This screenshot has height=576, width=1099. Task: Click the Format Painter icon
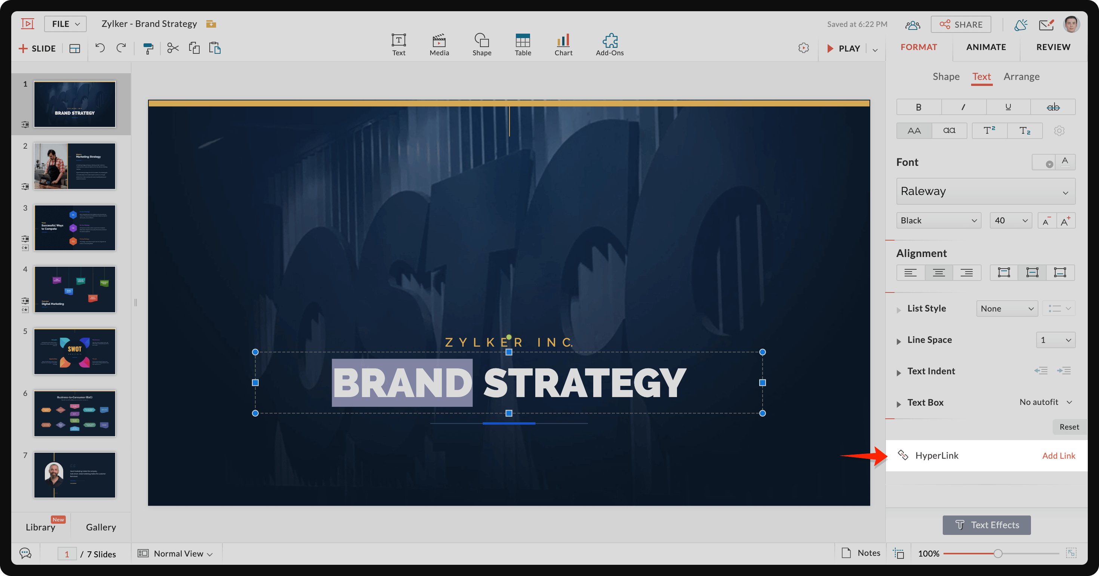(148, 48)
